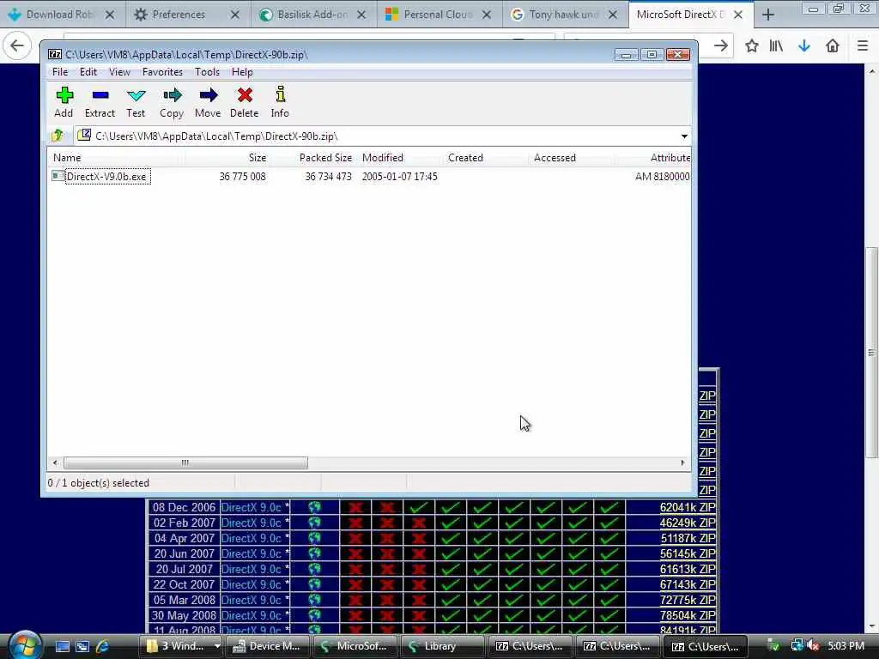879x659 pixels.
Task: Open the Favorites menu
Action: click(162, 72)
